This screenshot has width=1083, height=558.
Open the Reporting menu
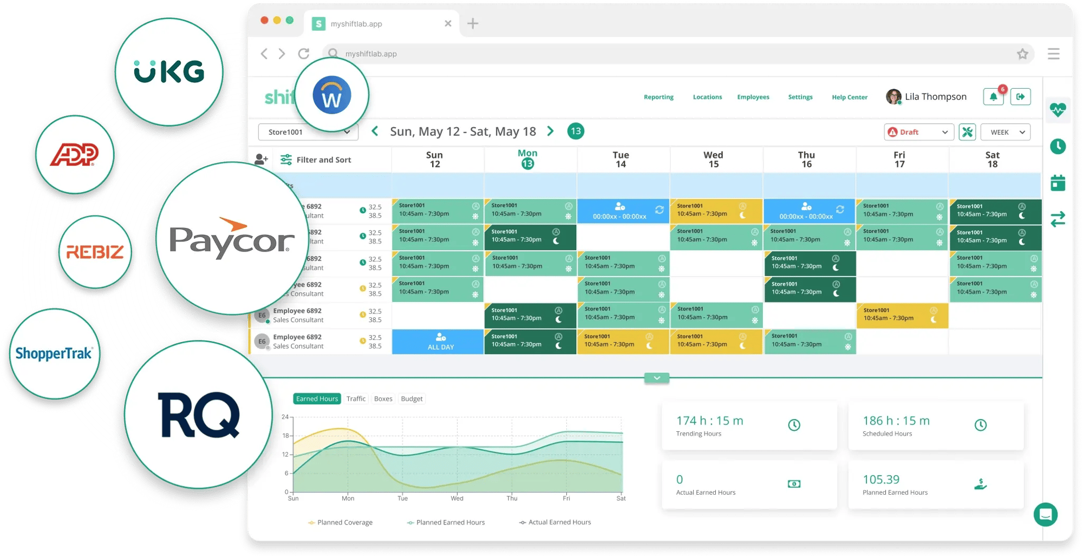[658, 97]
